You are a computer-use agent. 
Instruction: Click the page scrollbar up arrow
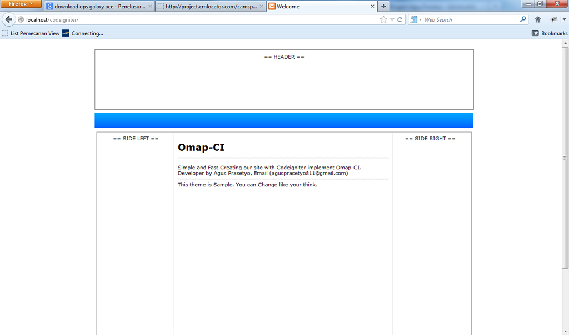tap(565, 43)
